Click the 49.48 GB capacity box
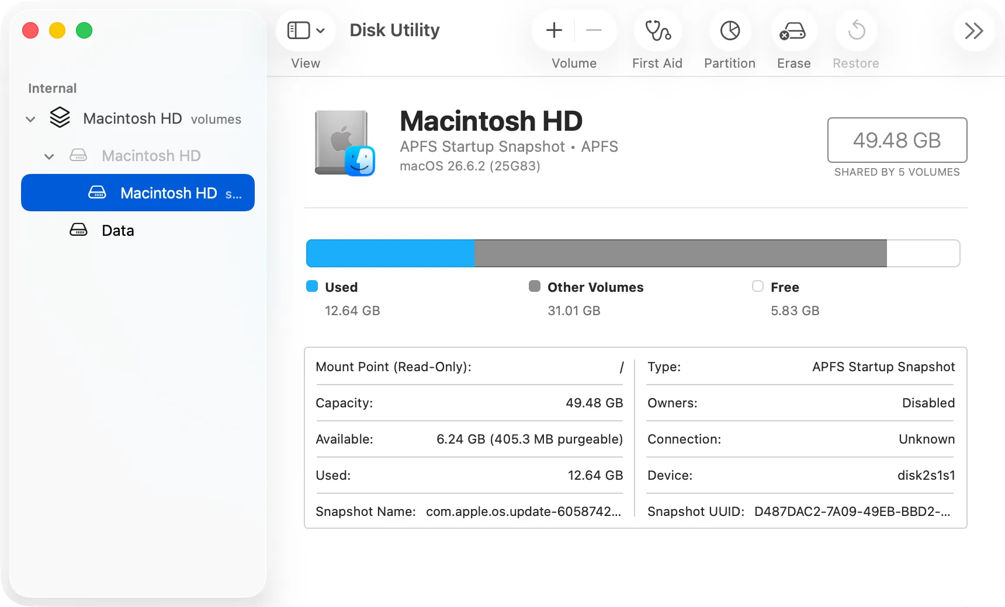 coord(897,140)
